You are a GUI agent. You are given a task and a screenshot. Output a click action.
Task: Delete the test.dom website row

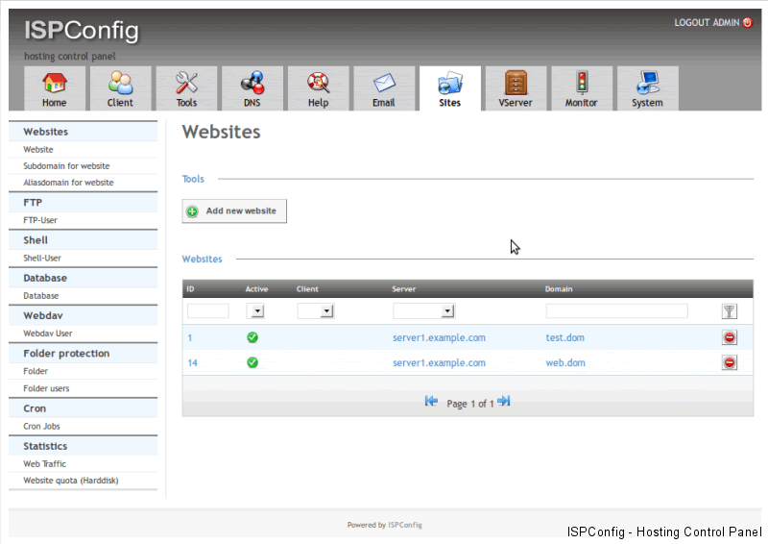[x=730, y=337]
